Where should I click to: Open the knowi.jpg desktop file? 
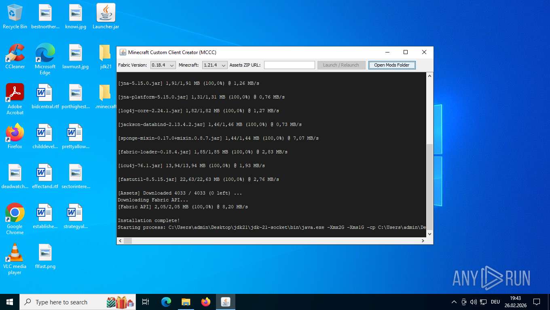[76, 17]
